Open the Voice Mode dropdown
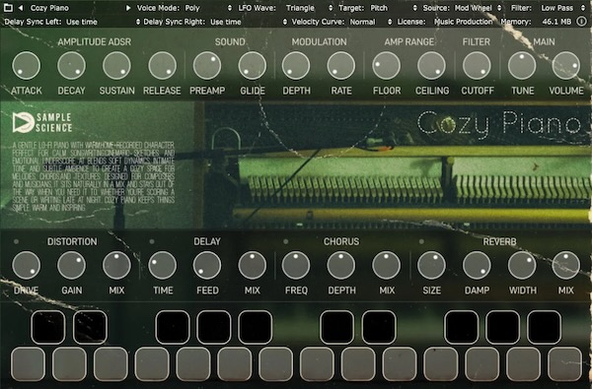 (x=208, y=8)
